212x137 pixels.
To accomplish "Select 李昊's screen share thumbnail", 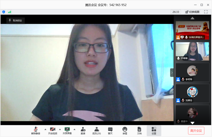I will click(x=192, y=30).
